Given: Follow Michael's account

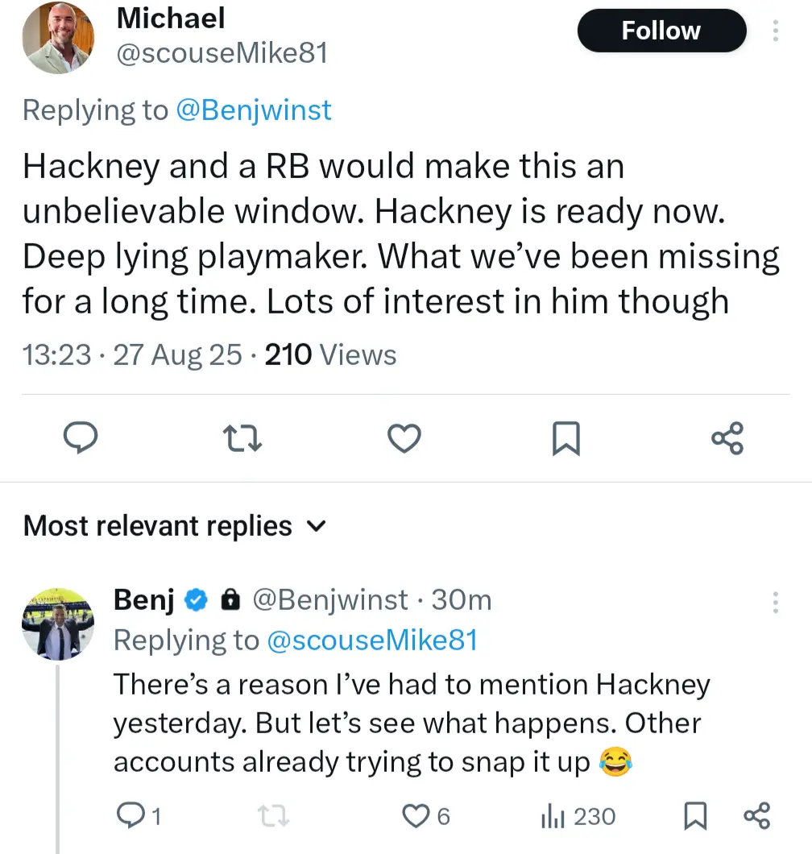Looking at the screenshot, I should pyautogui.click(x=661, y=31).
